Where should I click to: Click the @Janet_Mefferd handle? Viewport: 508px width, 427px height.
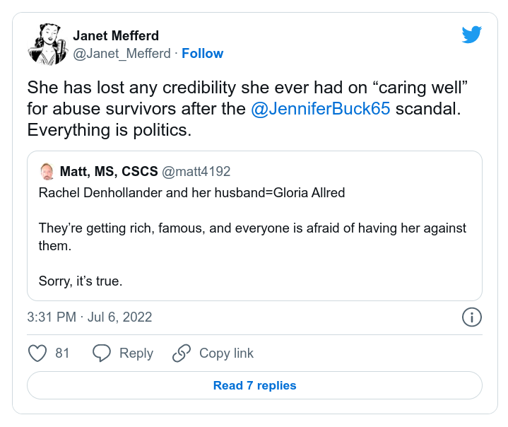pos(122,54)
